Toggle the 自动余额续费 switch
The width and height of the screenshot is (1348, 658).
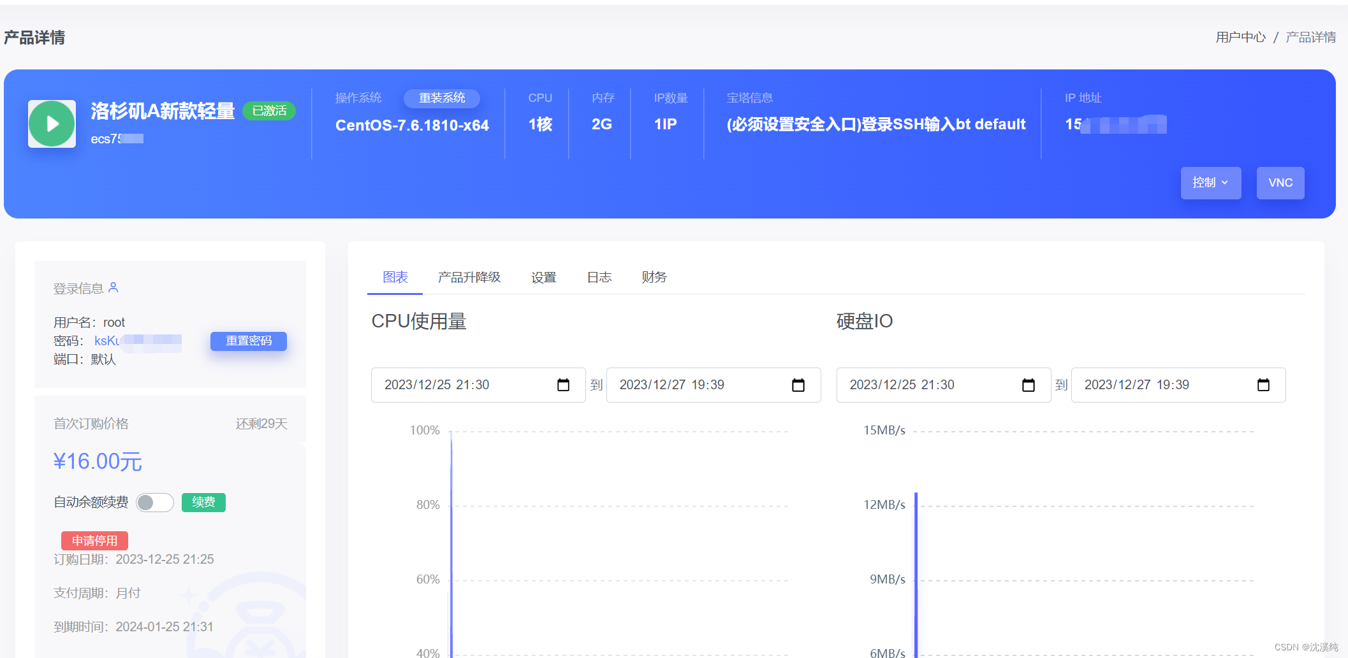coord(154,503)
